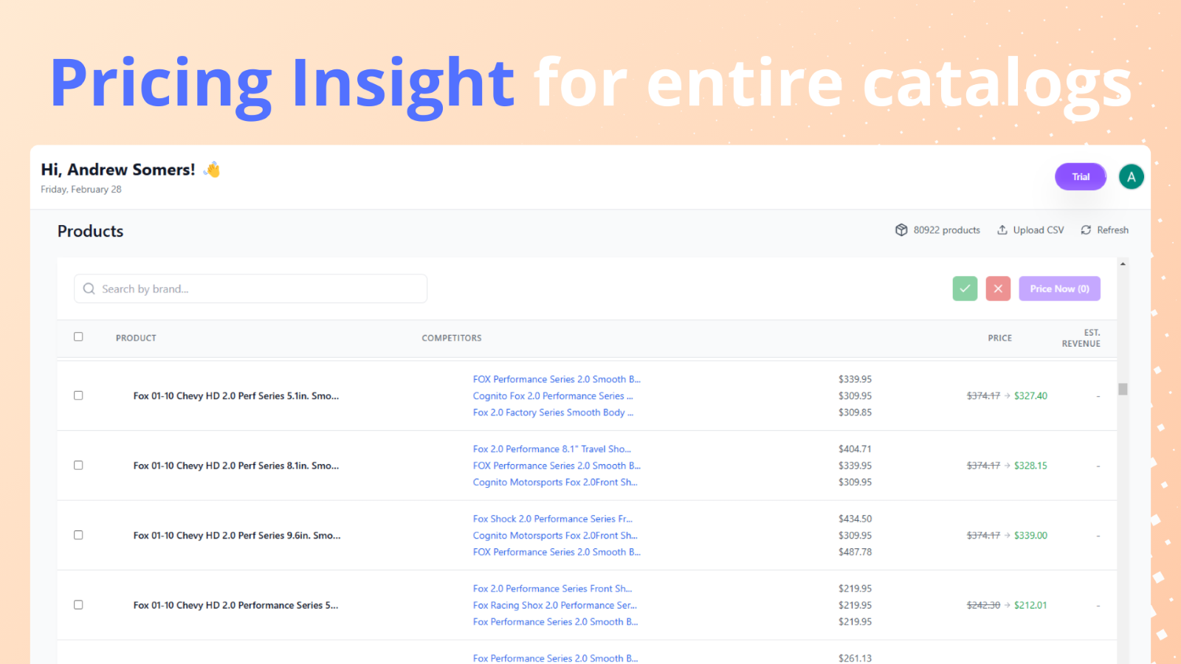Image resolution: width=1181 pixels, height=664 pixels.
Task: Click the scroll up arrow of the product table
Action: [x=1123, y=263]
